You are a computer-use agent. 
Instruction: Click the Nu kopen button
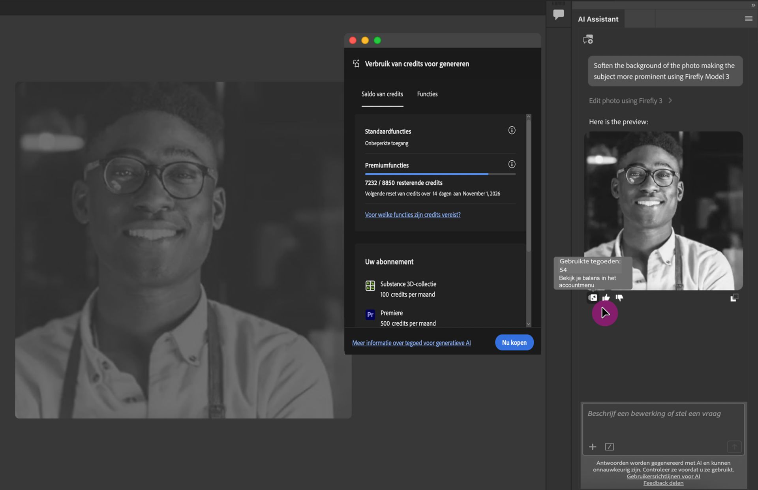[514, 342]
